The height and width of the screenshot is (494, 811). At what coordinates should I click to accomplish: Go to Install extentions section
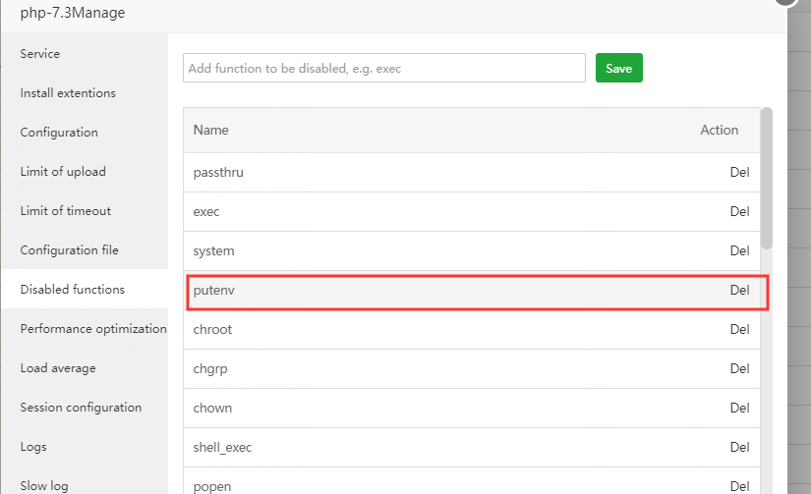pyautogui.click(x=68, y=93)
